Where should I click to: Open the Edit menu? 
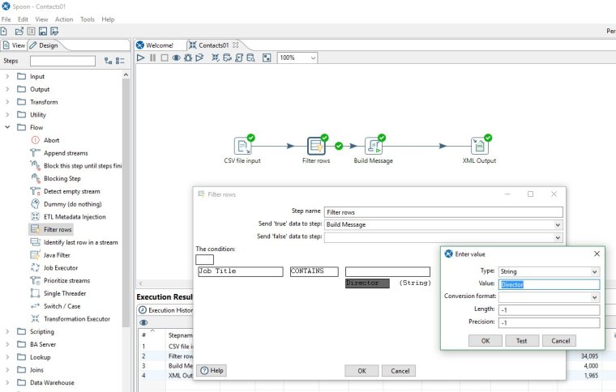23,19
